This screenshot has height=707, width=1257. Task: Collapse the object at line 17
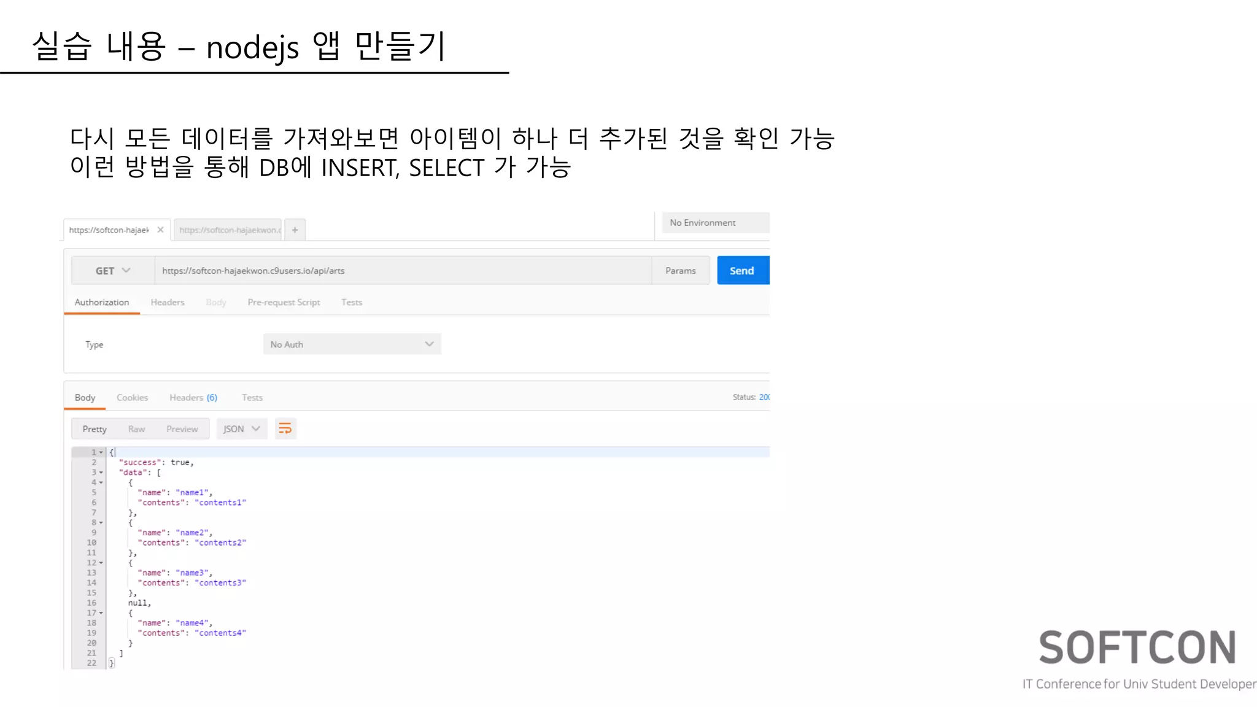(101, 613)
